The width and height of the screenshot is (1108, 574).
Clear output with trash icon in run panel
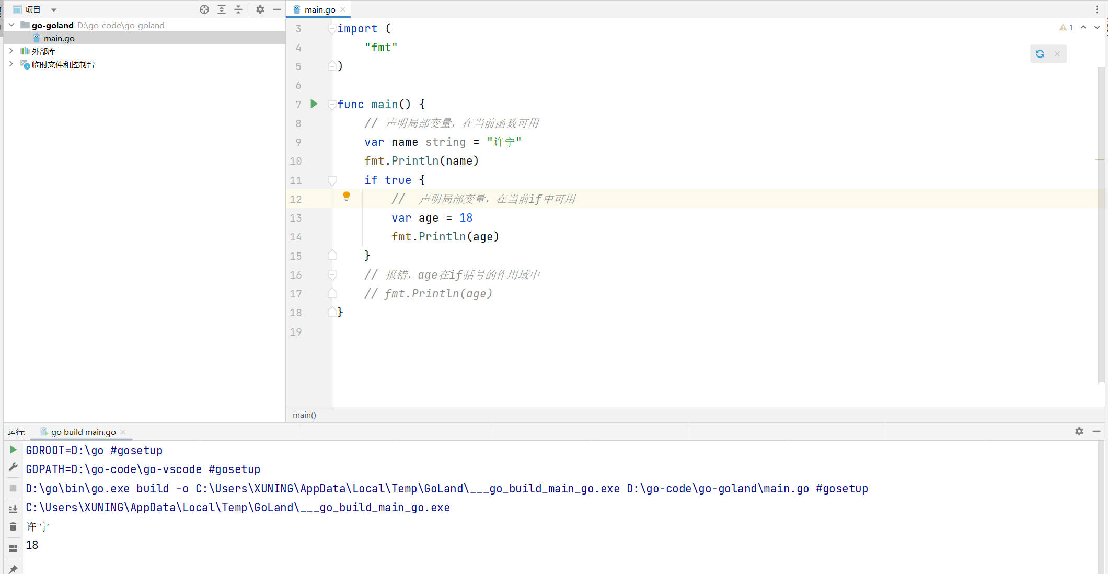[x=13, y=527]
